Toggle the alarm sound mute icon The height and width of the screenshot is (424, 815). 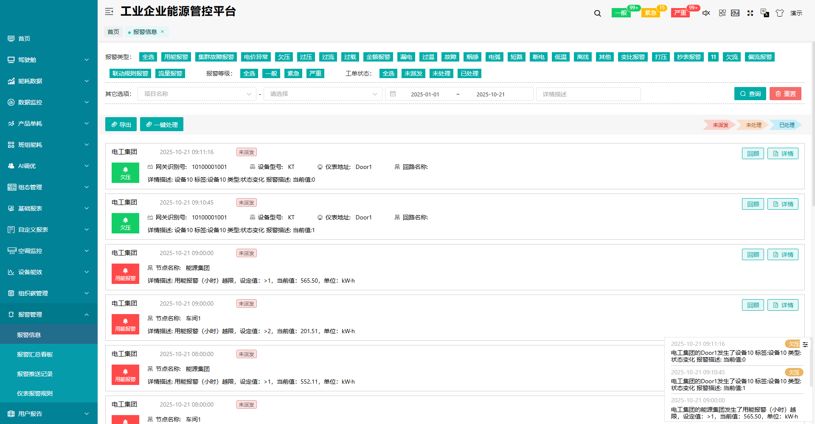[706, 13]
